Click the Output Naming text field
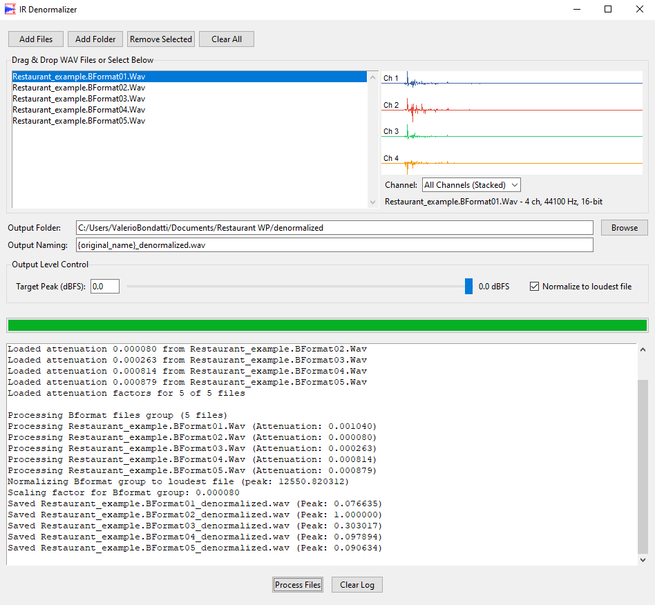The height and width of the screenshot is (605, 655). click(334, 245)
